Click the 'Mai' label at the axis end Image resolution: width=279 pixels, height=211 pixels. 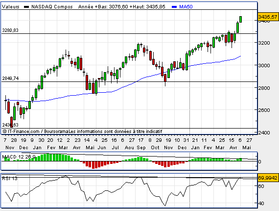[247, 148]
